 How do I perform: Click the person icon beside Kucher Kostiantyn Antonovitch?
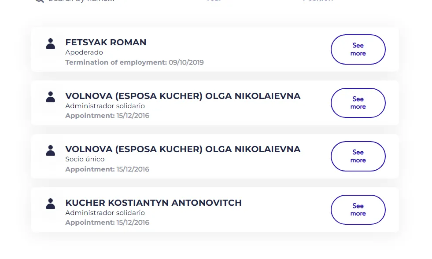[x=51, y=204]
